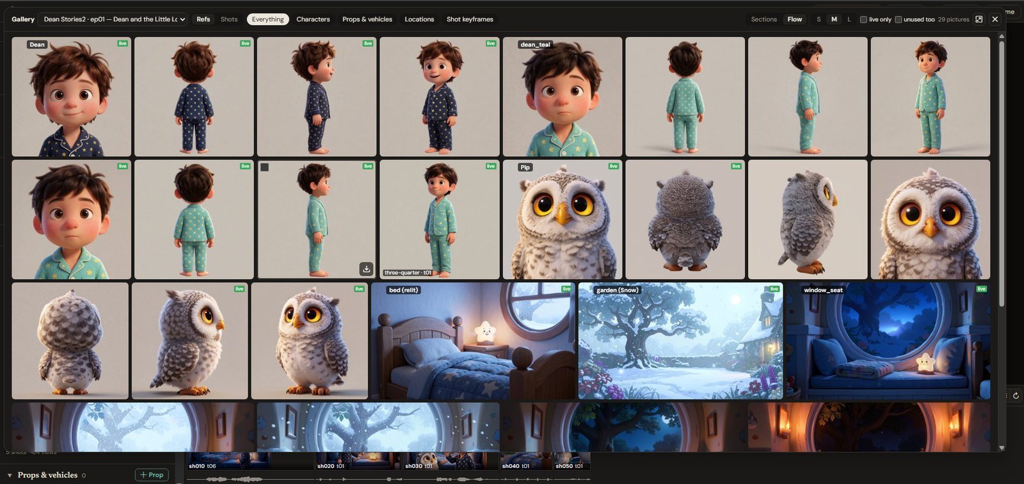Click the 29 pictures count text
This screenshot has height=484, width=1024.
click(954, 19)
